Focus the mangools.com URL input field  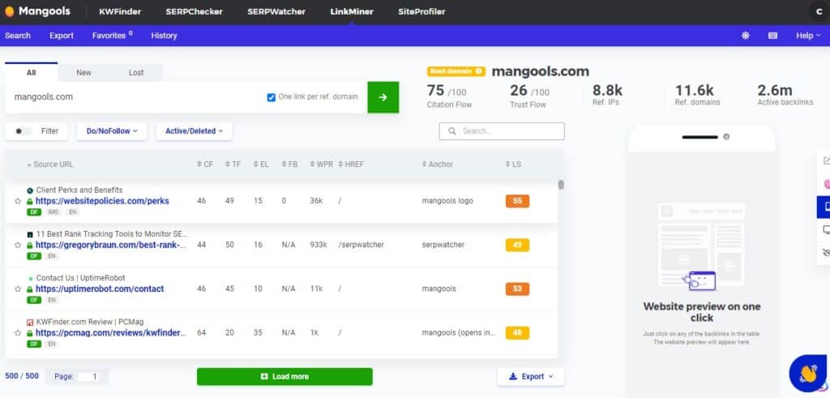pos(131,96)
